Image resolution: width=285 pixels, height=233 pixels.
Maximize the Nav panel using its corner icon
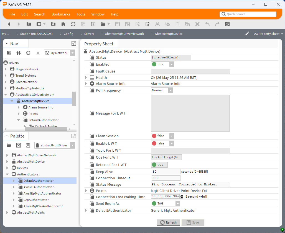click(73, 43)
